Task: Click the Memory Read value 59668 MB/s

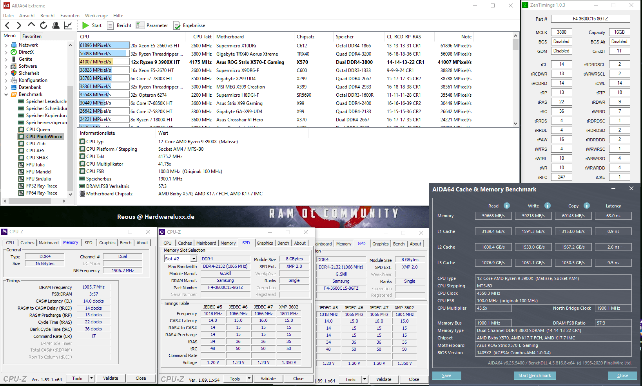Action: (x=493, y=216)
